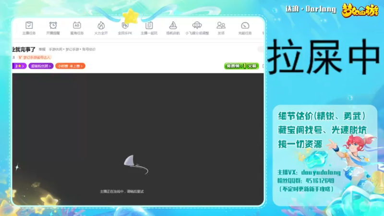
Task: Click the (不定时更新新手攻略) note text
Action: click(x=306, y=189)
